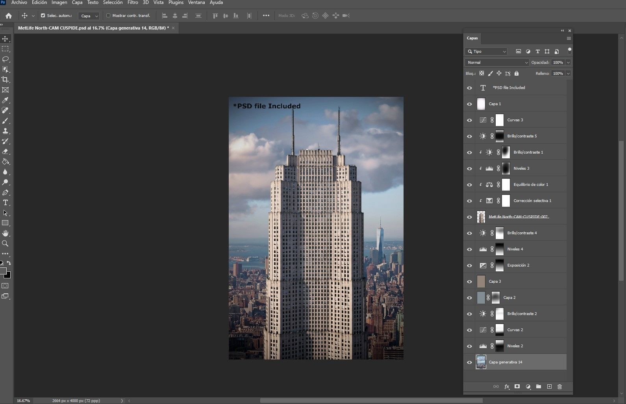
Task: Create new adjustment layer icon
Action: (x=528, y=387)
